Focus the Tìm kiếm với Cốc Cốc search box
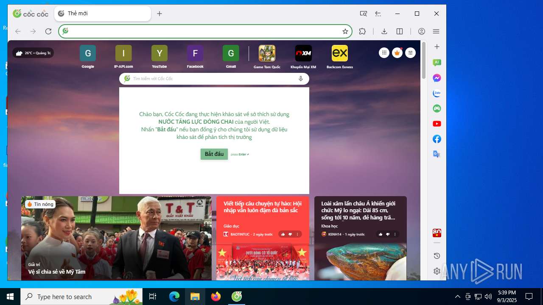This screenshot has height=305, width=543. (214, 79)
